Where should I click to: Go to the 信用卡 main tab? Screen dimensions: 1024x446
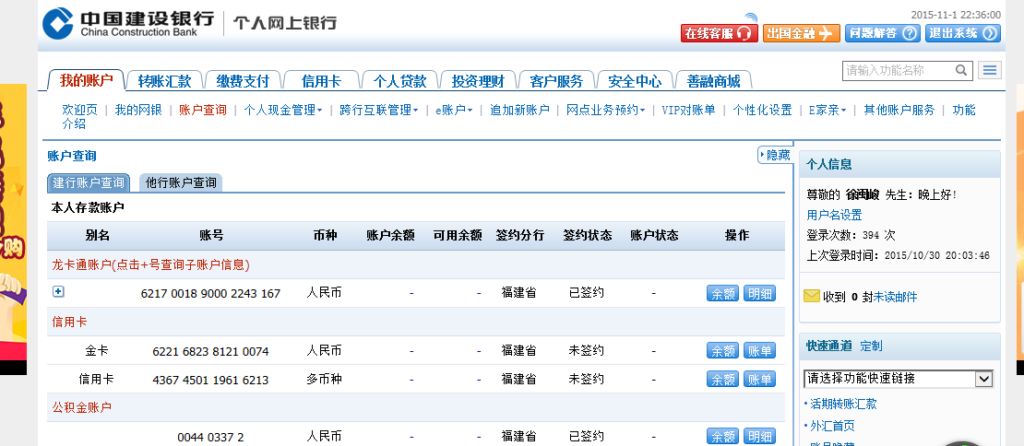321,81
